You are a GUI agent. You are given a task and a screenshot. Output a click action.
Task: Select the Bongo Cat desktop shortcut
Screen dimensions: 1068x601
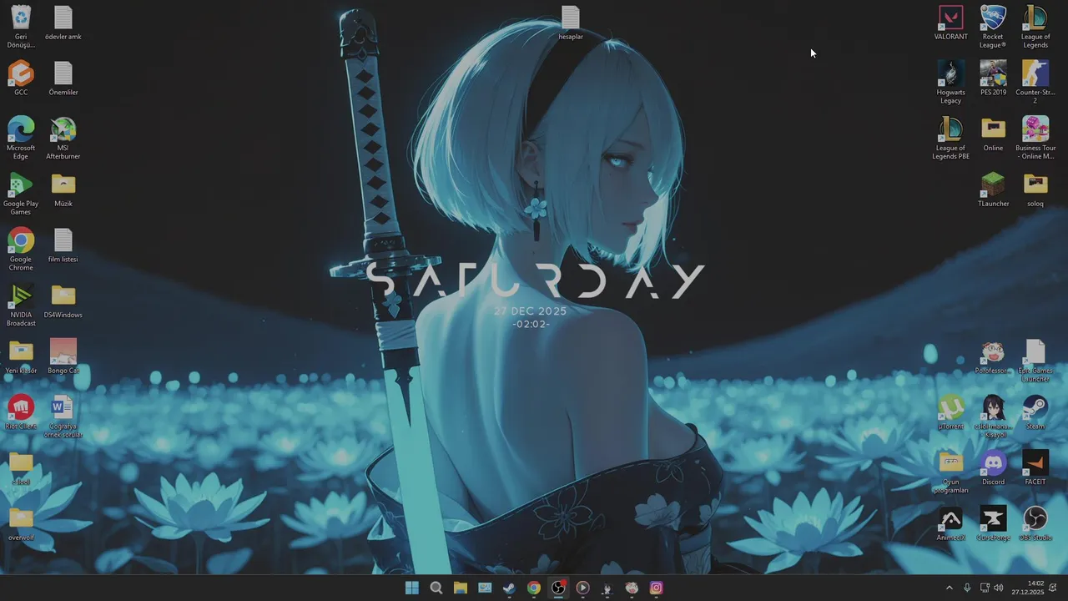click(x=63, y=356)
